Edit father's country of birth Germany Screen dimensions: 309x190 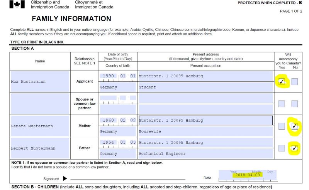click(x=118, y=154)
